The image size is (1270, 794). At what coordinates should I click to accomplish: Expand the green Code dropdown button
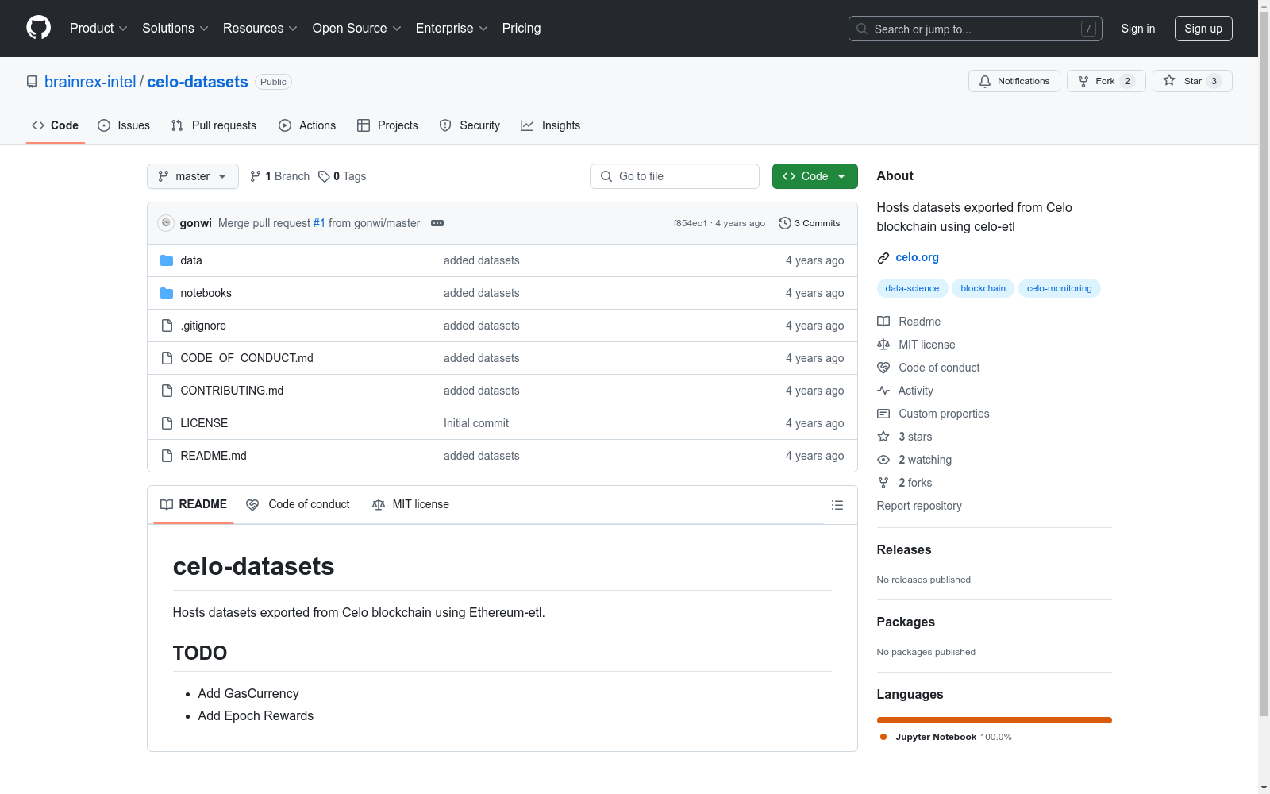point(814,176)
